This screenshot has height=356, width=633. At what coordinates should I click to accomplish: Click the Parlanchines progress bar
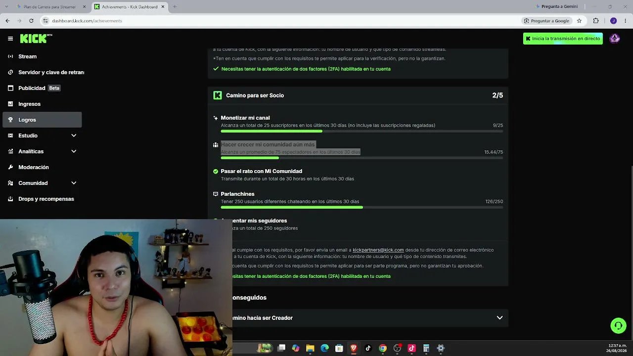click(362, 207)
